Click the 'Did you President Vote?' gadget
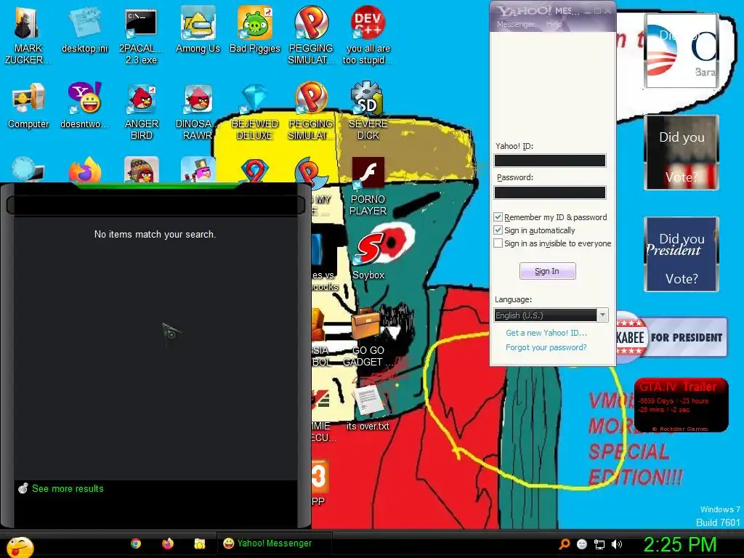Viewport: 744px width, 558px height. point(682,254)
